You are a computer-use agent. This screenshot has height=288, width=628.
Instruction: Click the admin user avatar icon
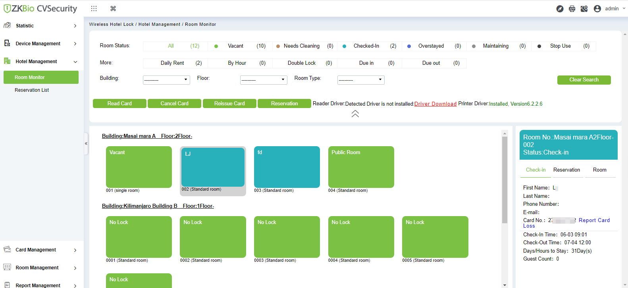click(x=597, y=9)
